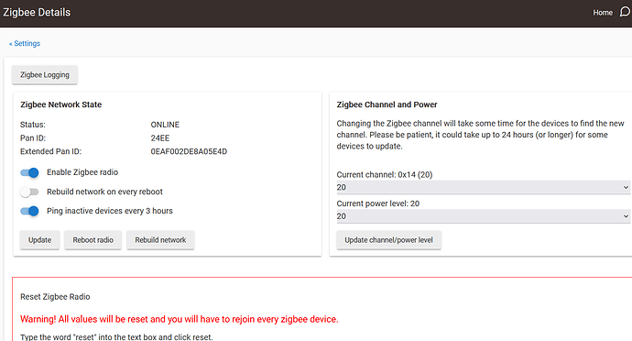This screenshot has height=341, width=632.
Task: Click the Reset Zigbee Radio heading
Action: click(x=55, y=297)
